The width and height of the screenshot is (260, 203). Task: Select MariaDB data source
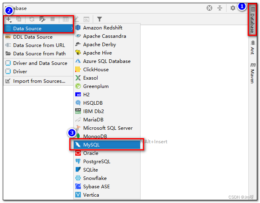pos(107,120)
